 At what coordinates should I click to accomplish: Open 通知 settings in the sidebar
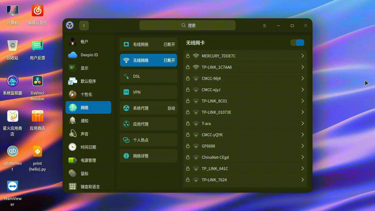coord(88,121)
